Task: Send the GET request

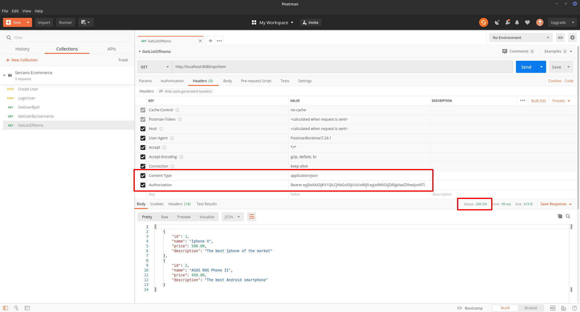Action: click(x=526, y=67)
